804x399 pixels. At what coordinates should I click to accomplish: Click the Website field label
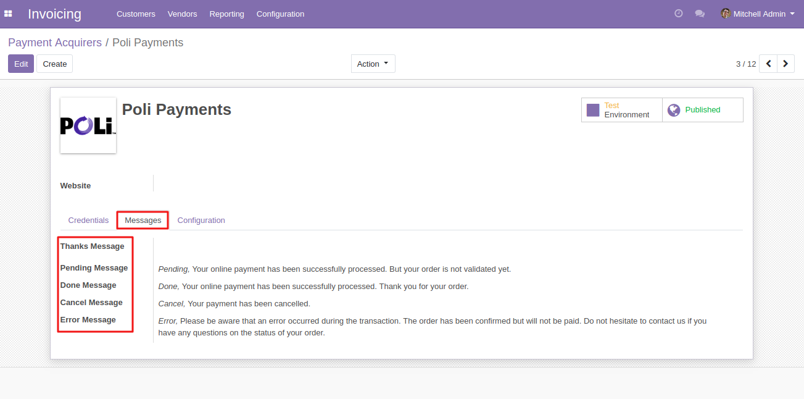[x=75, y=185]
